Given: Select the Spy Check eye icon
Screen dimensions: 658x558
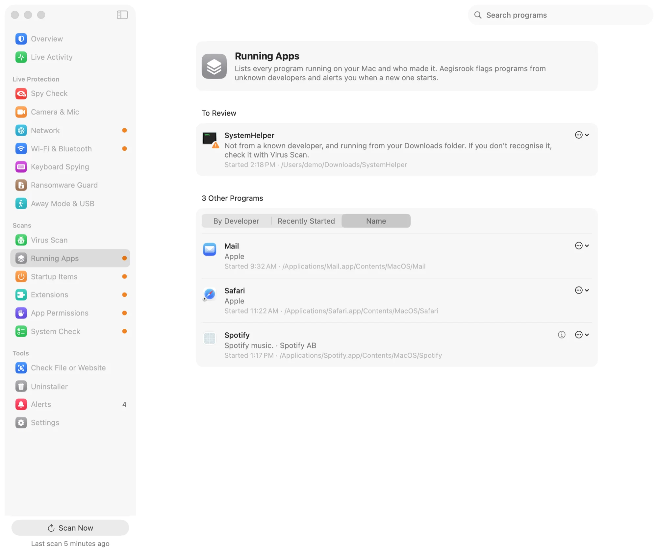Looking at the screenshot, I should pos(21,94).
